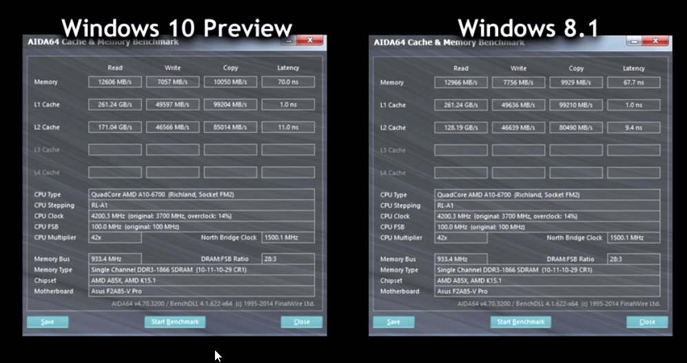Click the CPU Type field in the left window
The image size is (687, 363).
201,194
